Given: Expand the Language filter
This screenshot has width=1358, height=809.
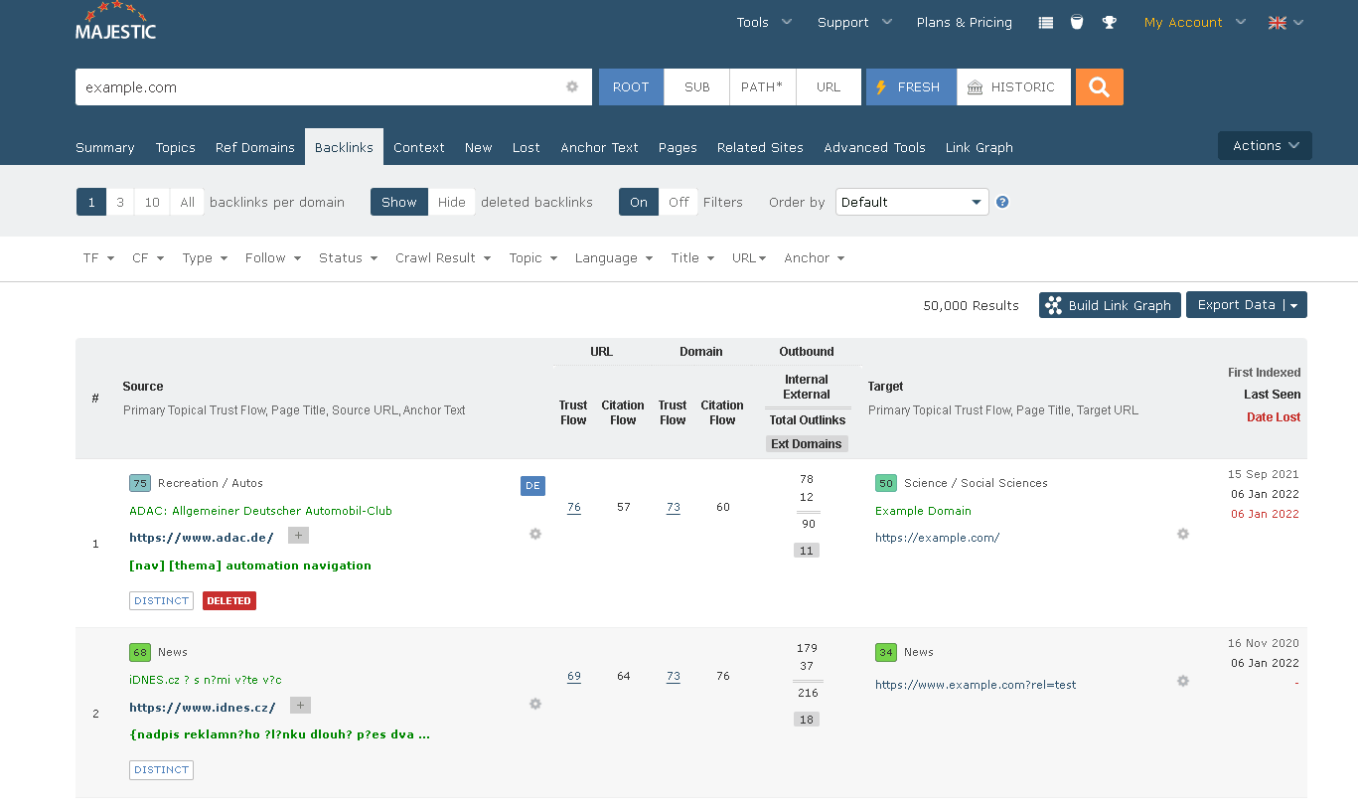Looking at the screenshot, I should pyautogui.click(x=614, y=257).
